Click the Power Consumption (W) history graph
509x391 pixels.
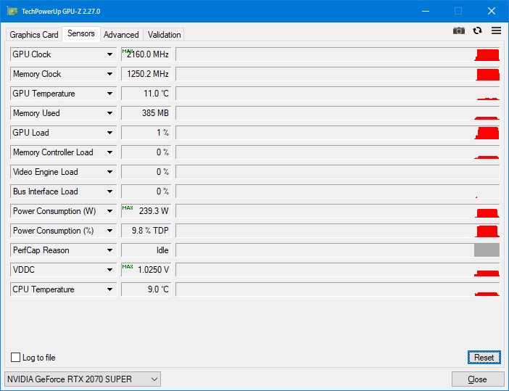338,211
